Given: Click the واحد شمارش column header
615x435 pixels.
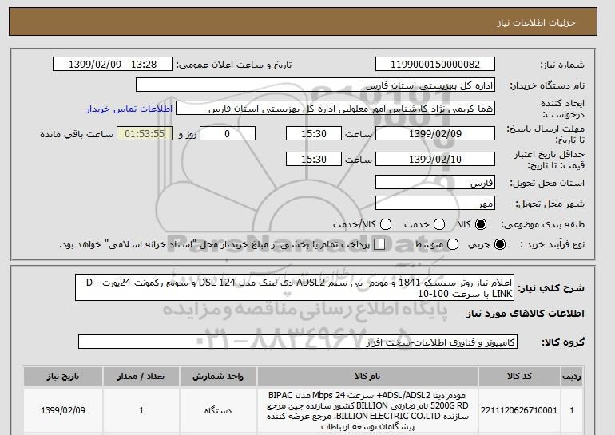Looking at the screenshot, I should coord(218,376).
